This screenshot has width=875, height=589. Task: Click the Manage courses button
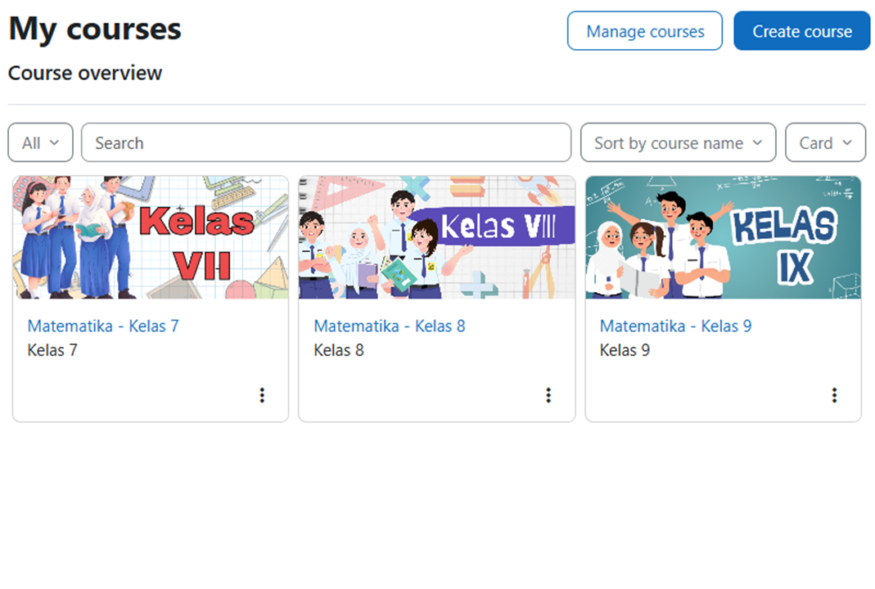point(645,31)
